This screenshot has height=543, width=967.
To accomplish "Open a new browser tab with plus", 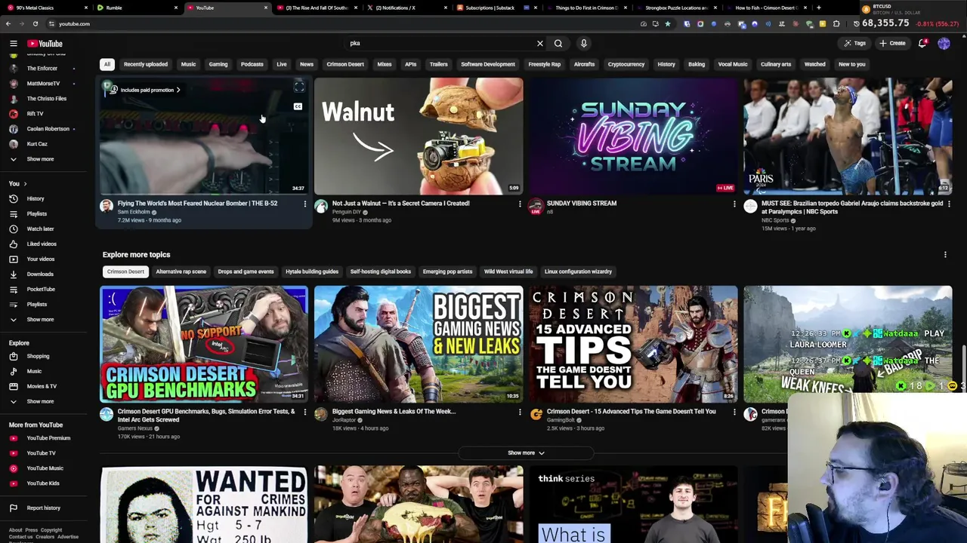I will (819, 8).
